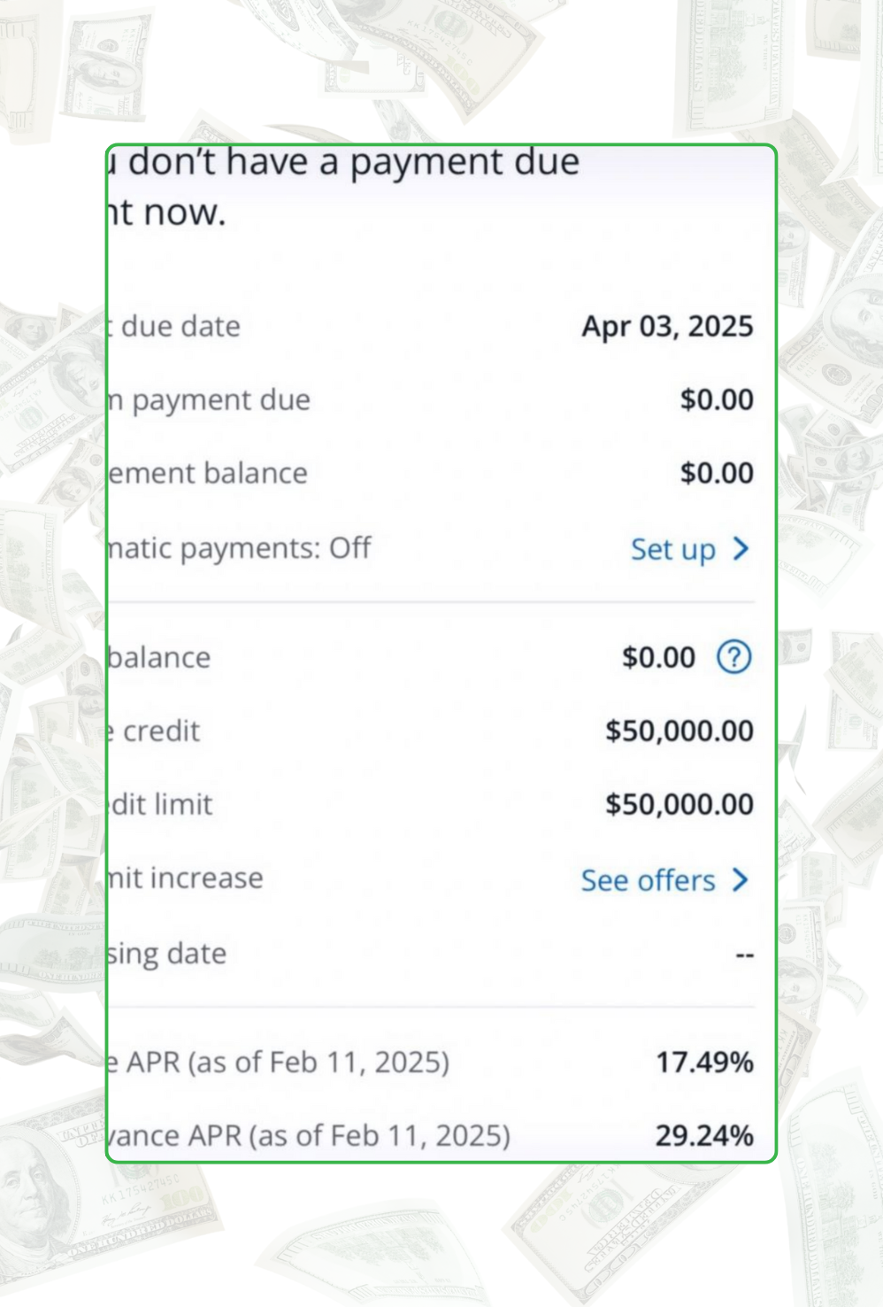Click the statement balance $0.00 value
Screen dimensions: 883x1307
pos(717,473)
